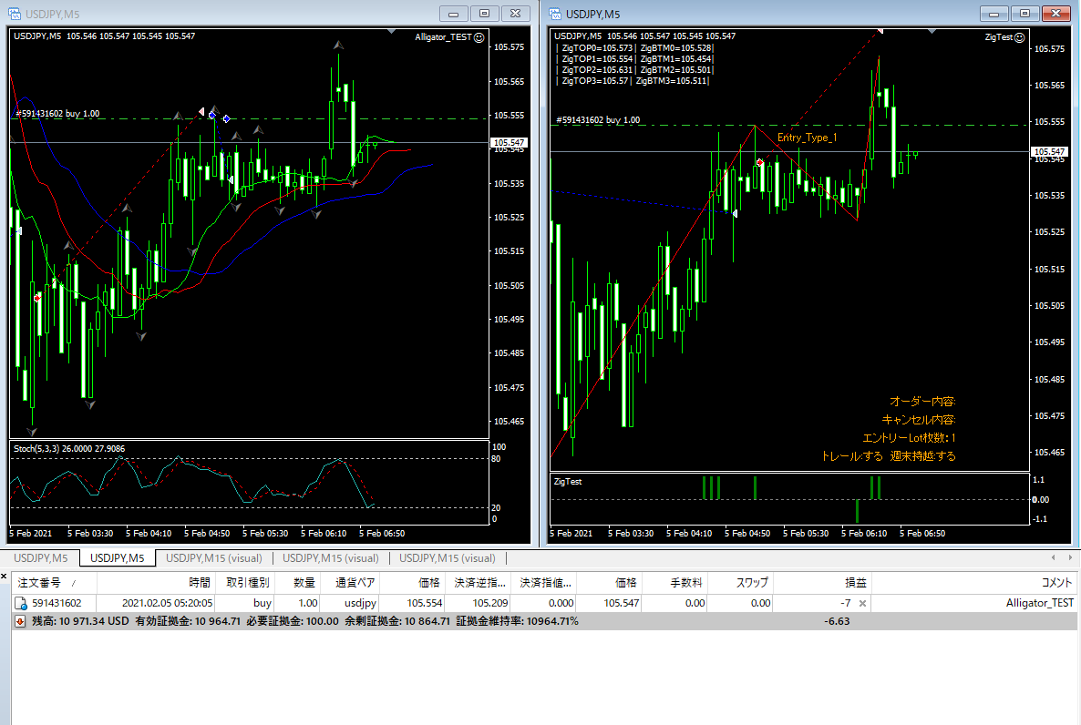Click the red arrow icon in the balance row

20,621
